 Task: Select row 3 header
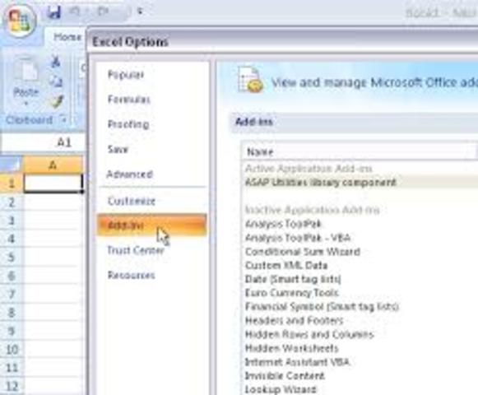[12, 221]
